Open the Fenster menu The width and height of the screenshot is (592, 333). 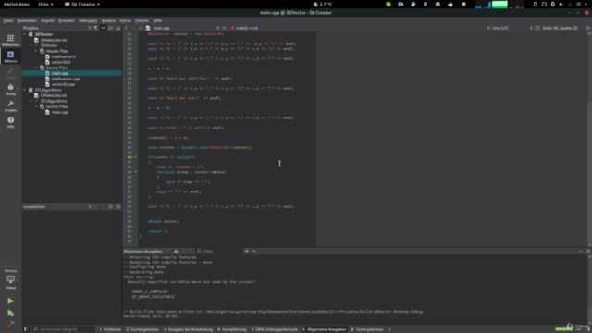tap(142, 20)
